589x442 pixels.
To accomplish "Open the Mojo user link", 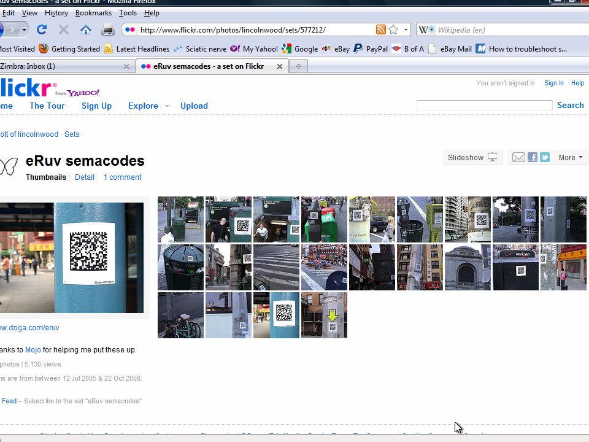I will click(x=33, y=349).
